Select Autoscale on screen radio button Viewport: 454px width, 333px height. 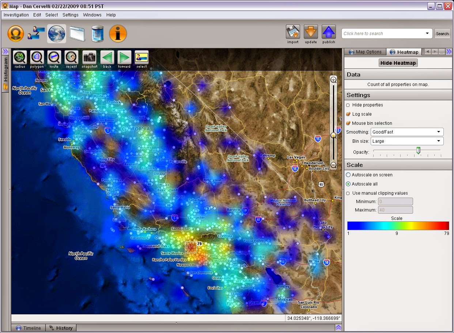(x=348, y=175)
